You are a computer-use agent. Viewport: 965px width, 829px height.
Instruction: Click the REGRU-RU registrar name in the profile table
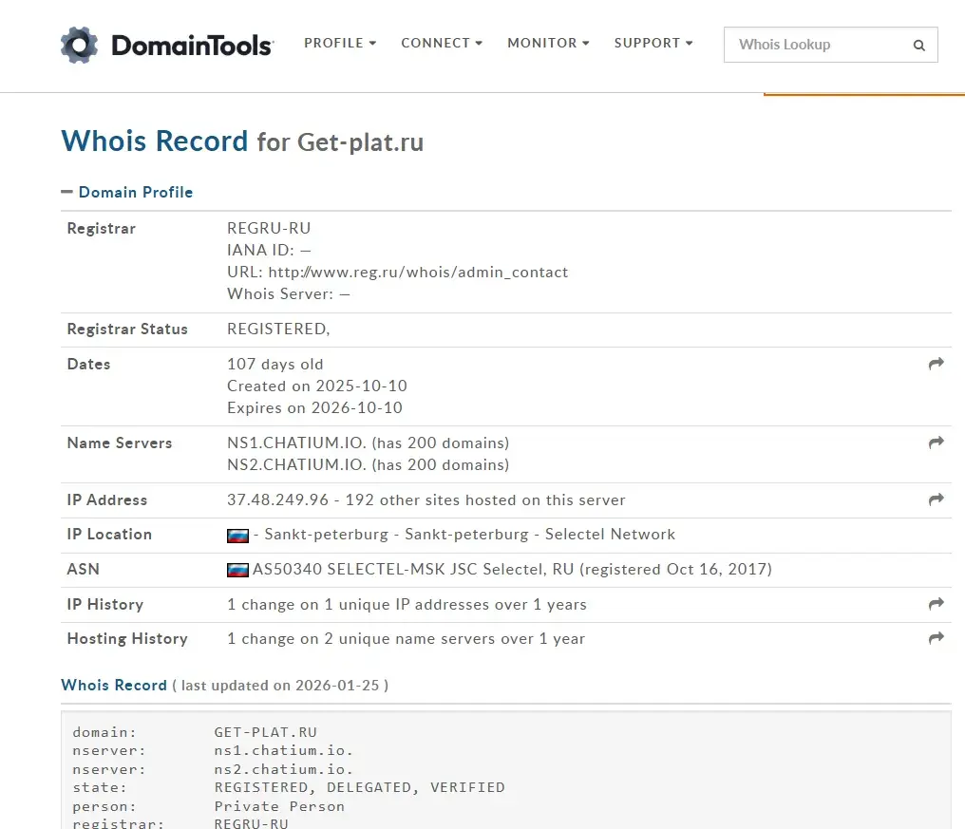point(269,228)
